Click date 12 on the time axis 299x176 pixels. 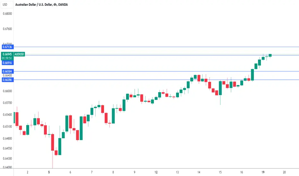pos(156,172)
